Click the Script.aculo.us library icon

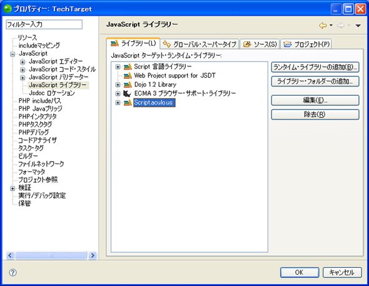coord(128,103)
